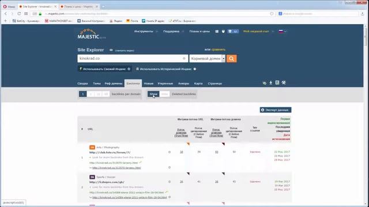This screenshot has height=207, width=369.
Task: Open the language selector with Russian flag
Action: (283, 31)
